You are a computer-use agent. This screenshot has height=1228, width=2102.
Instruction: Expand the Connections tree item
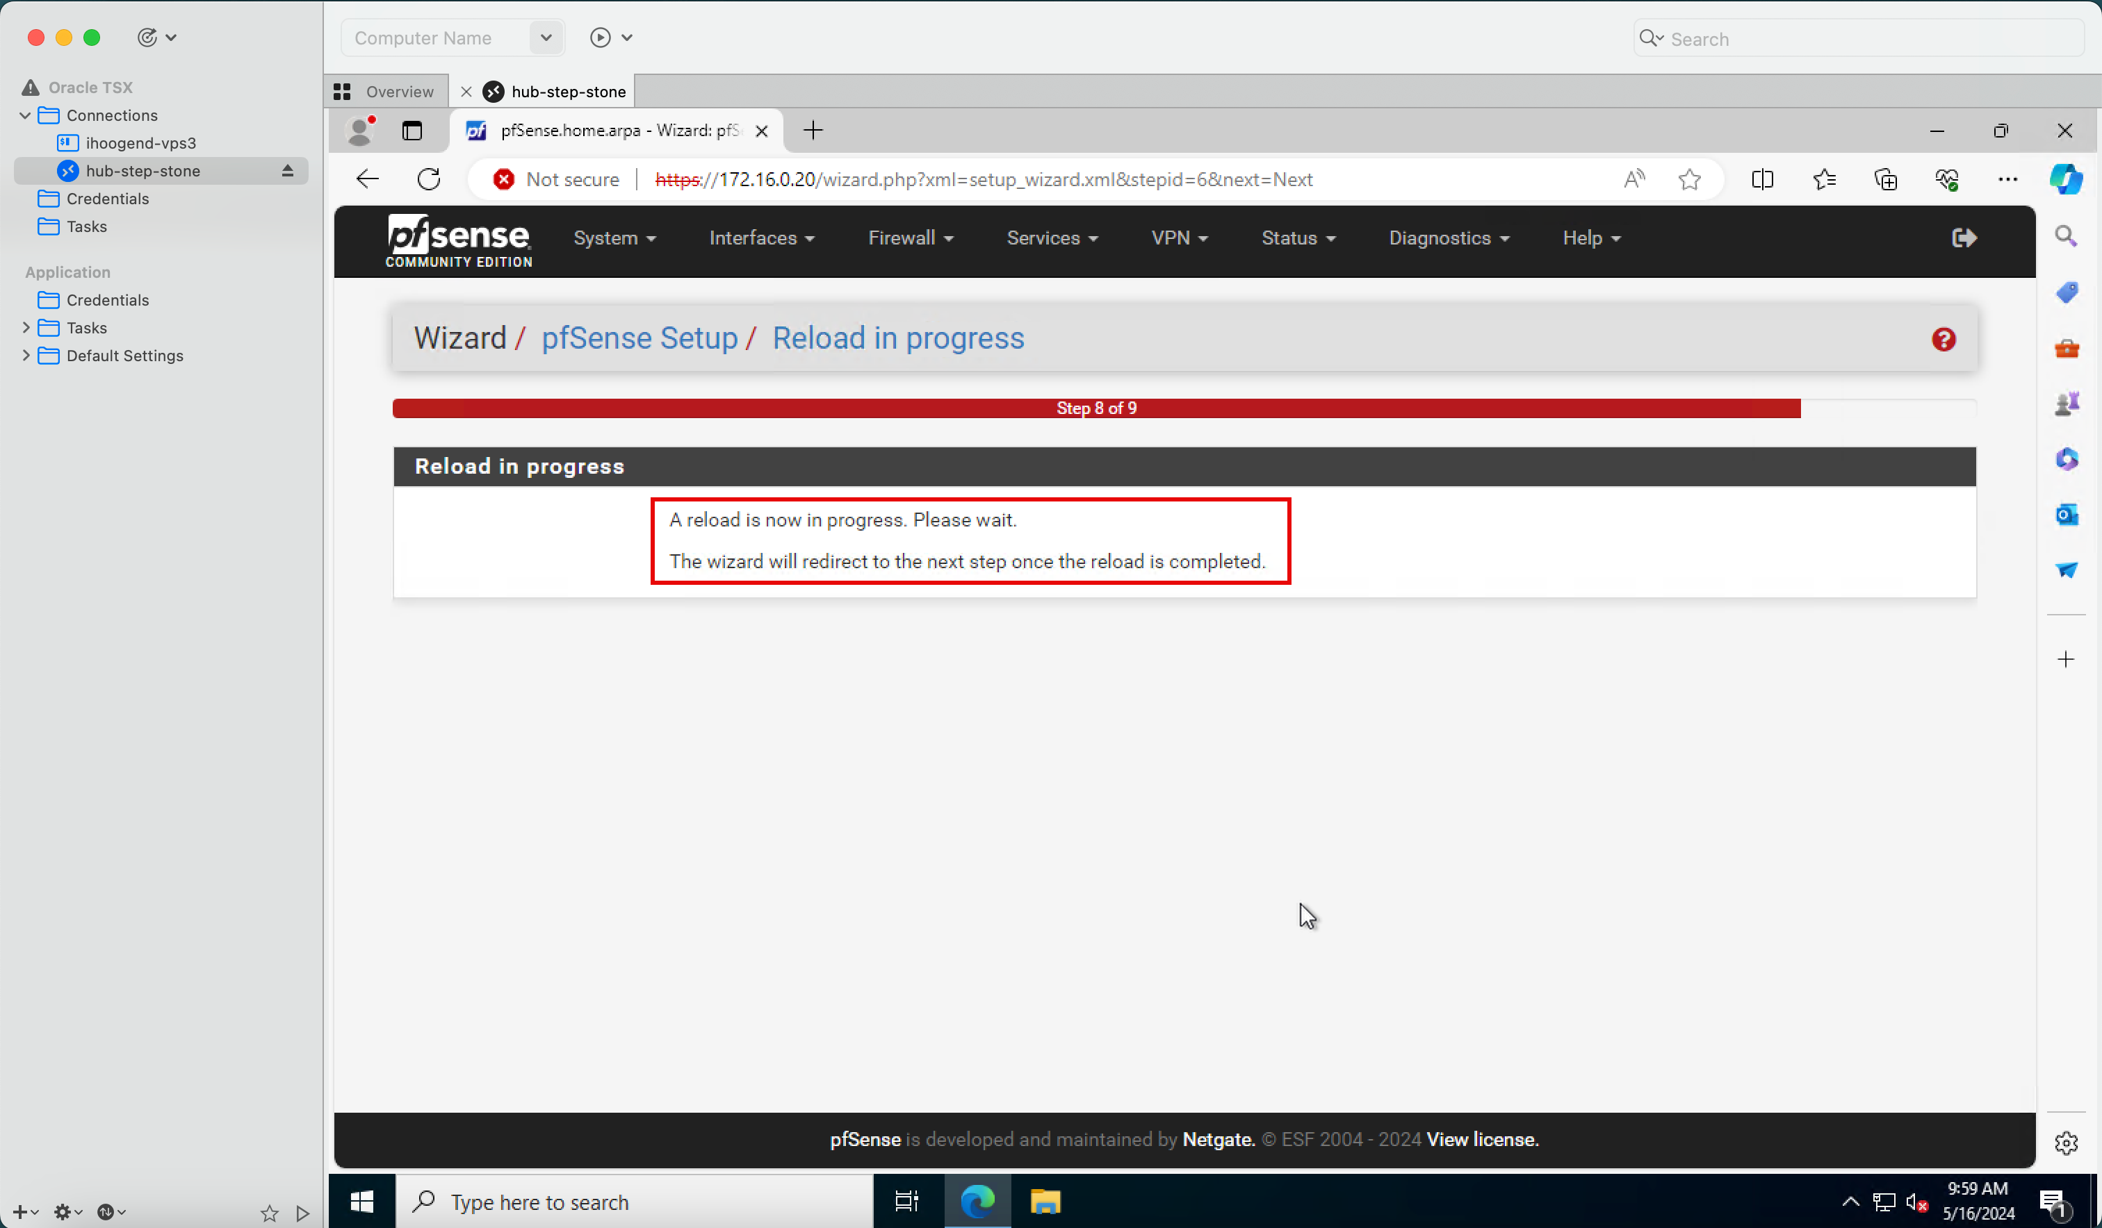click(x=25, y=115)
